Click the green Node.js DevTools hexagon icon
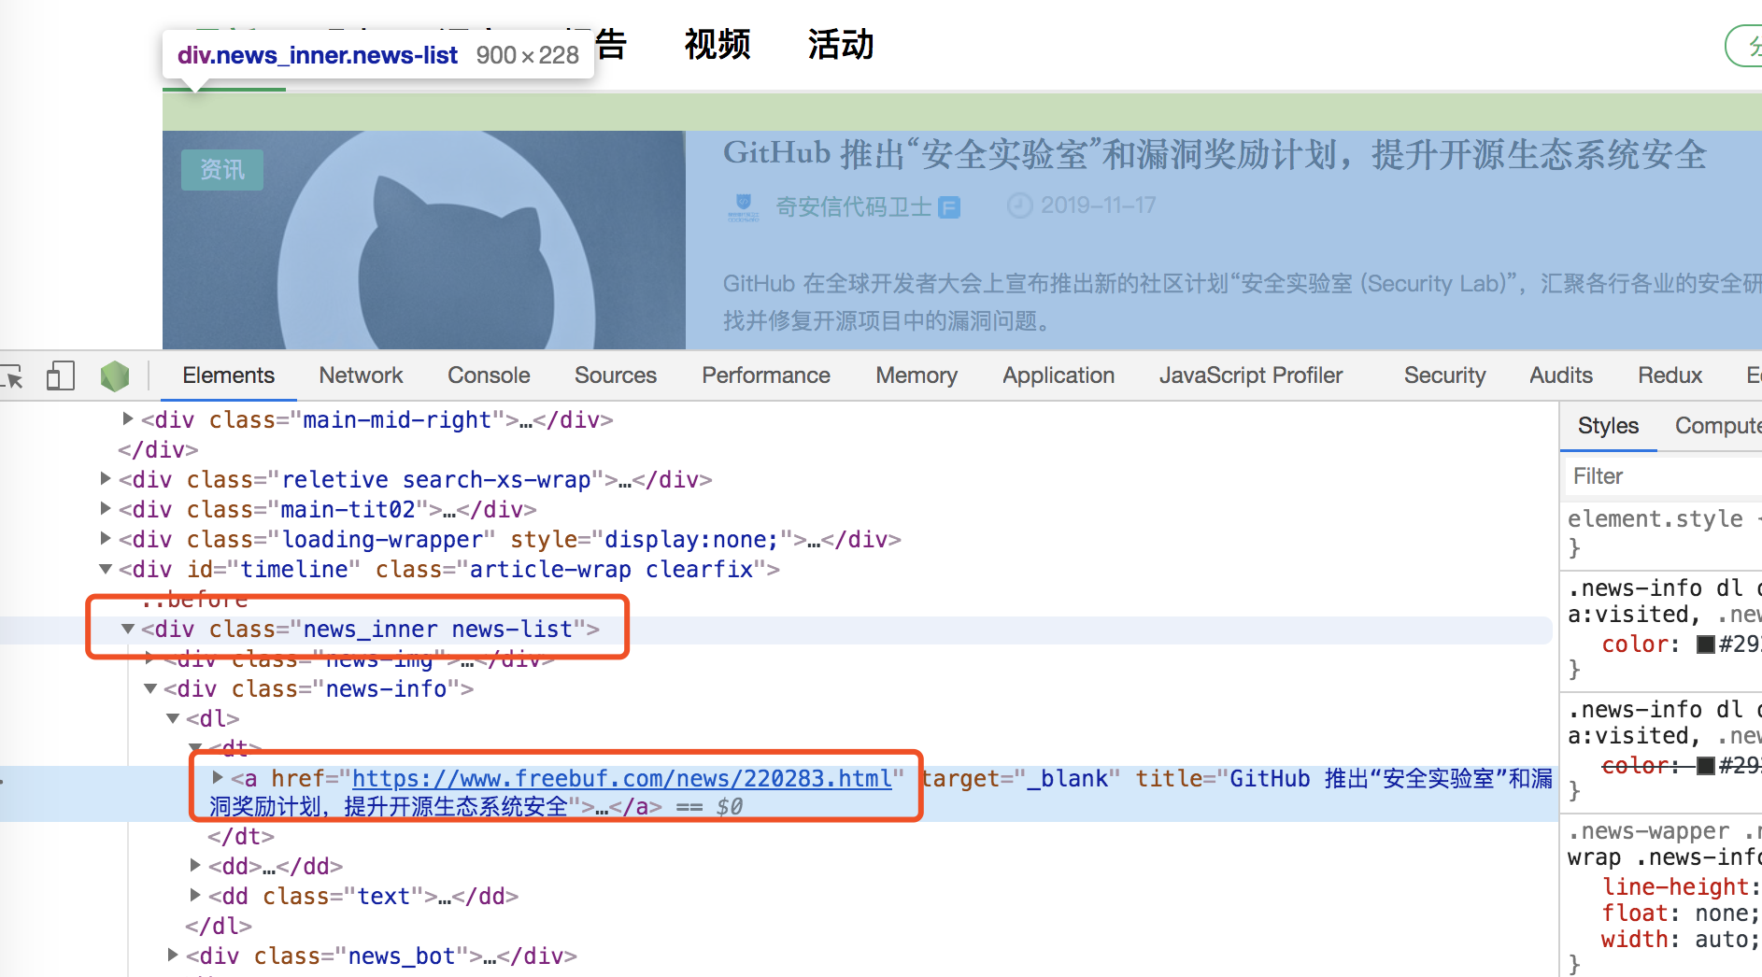 tap(115, 375)
